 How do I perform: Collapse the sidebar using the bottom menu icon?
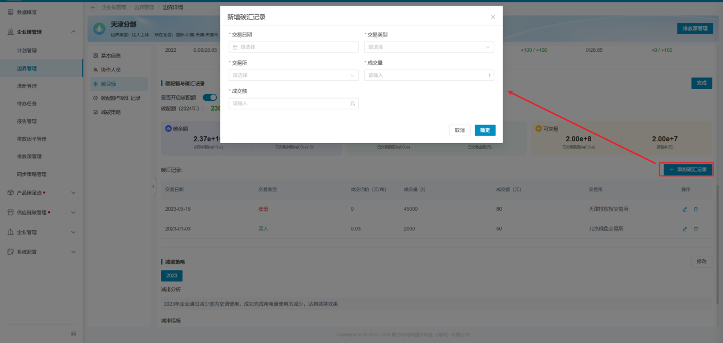pos(73,333)
